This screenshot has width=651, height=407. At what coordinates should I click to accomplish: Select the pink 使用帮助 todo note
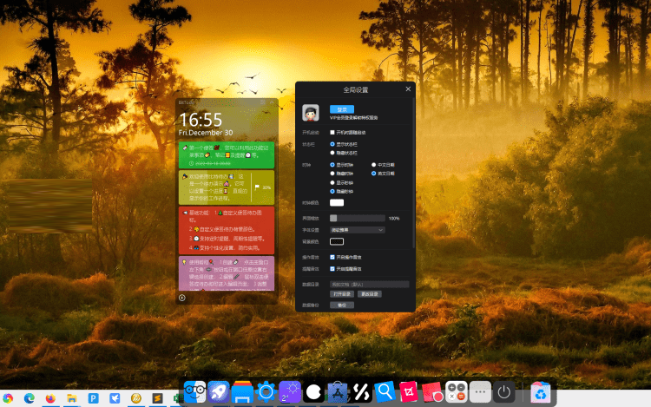click(x=227, y=273)
